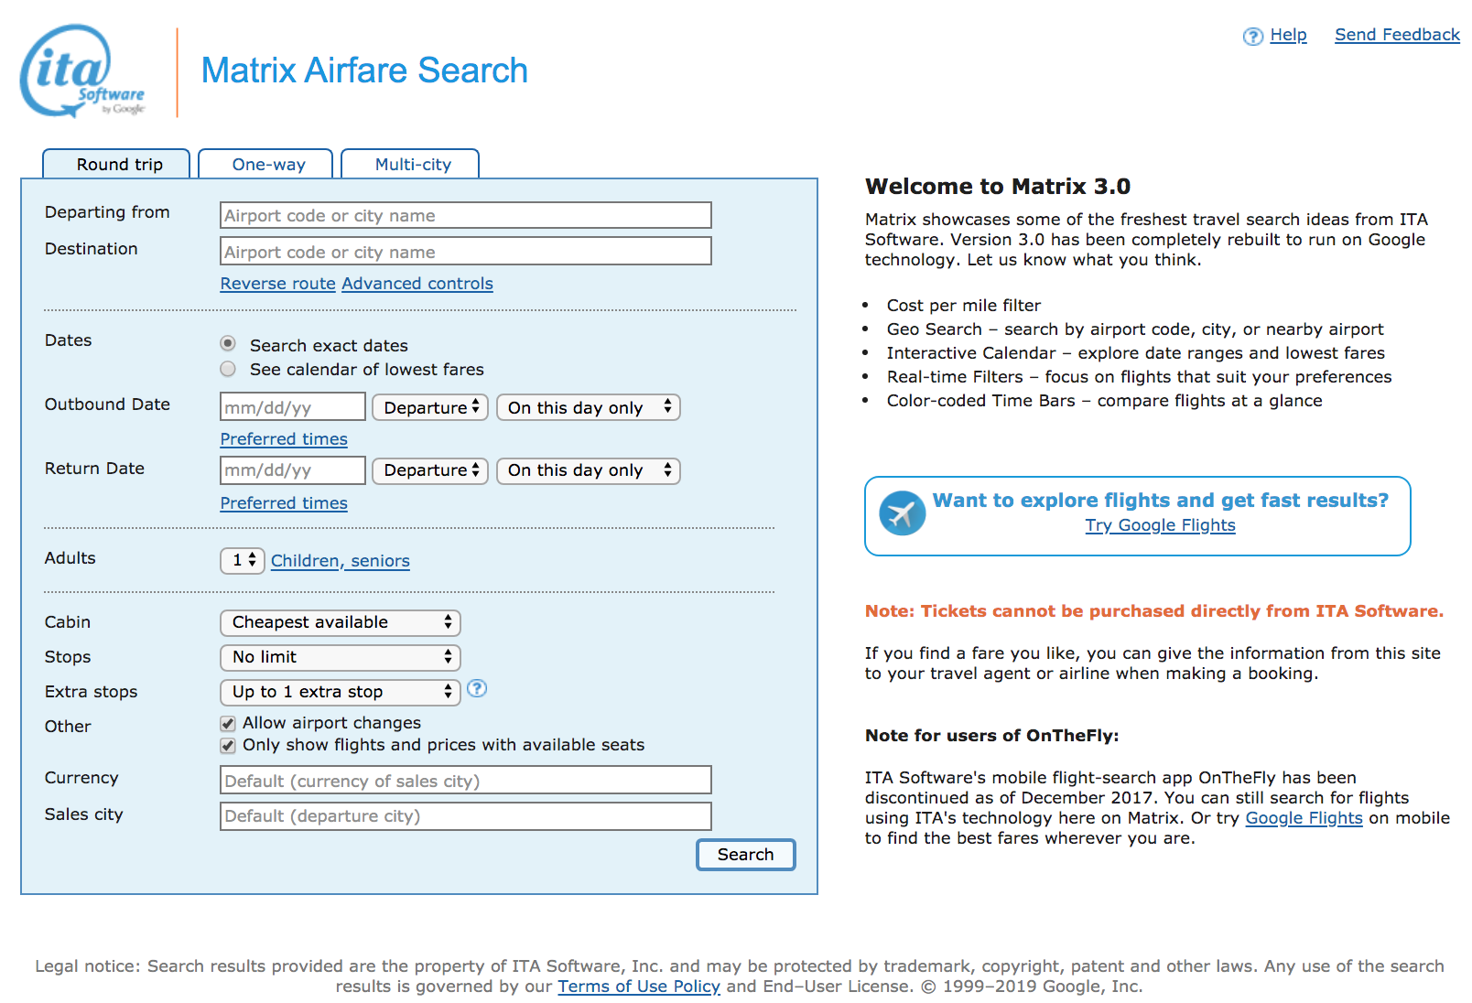1472x1003 pixels.
Task: Click 'Note for users of OnTheFly' heading
Action: [x=992, y=736]
